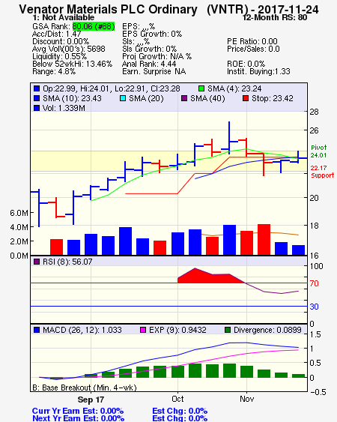This screenshot has height=422, width=337.
Task: Click the Earn. Surprise NA text
Action: pos(154,72)
